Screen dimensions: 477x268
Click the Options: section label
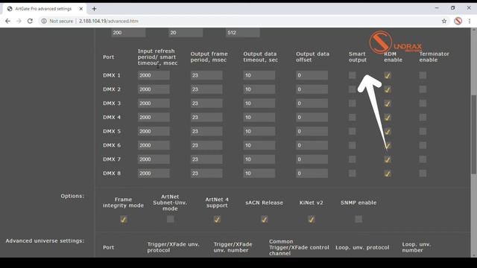coord(72,196)
